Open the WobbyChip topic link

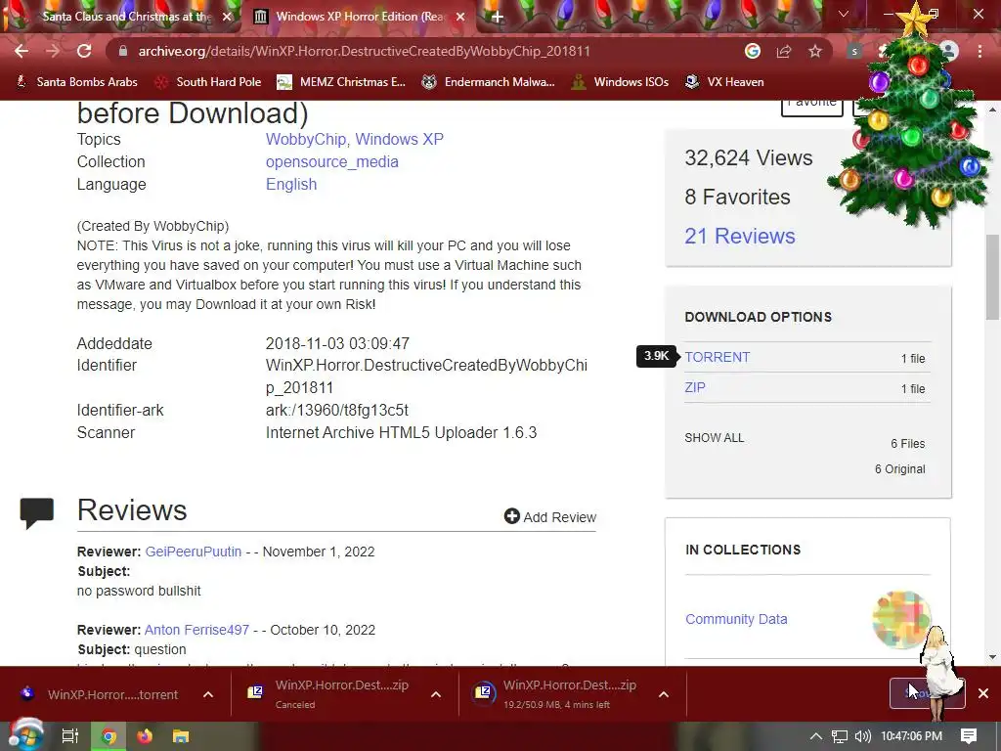(x=306, y=139)
